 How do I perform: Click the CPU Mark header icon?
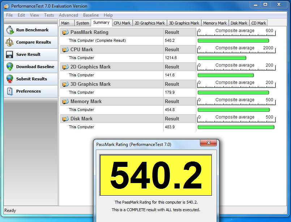pyautogui.click(x=65, y=50)
